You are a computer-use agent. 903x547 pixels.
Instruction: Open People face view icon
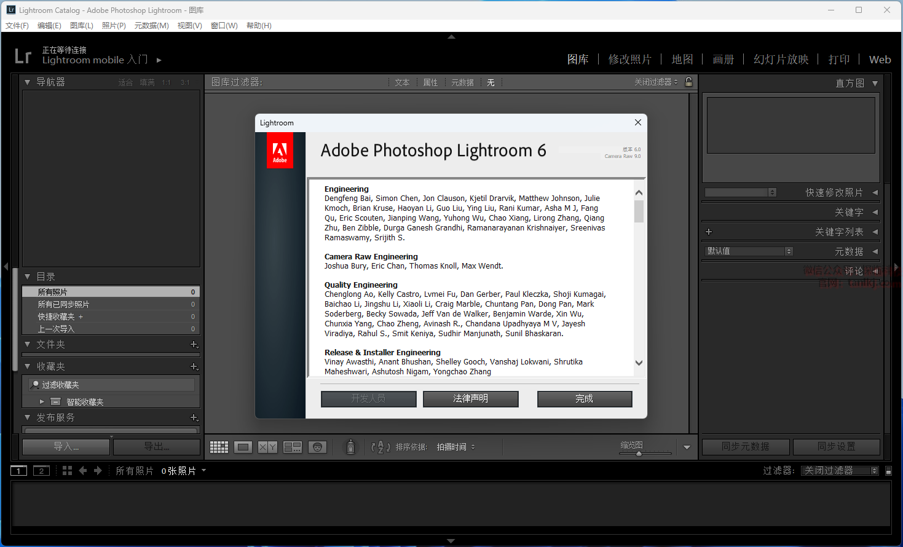[317, 447]
